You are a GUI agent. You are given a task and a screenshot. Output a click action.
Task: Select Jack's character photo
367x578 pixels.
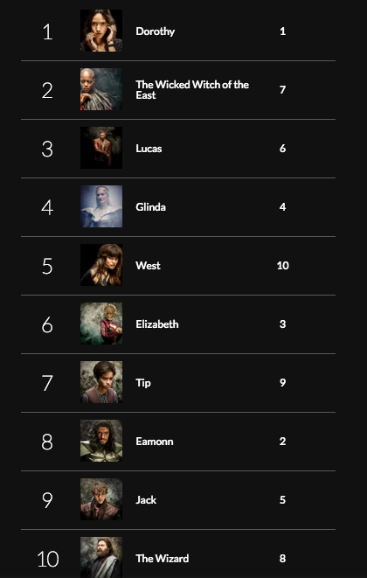tap(101, 499)
